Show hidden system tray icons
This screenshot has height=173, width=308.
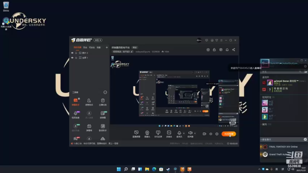259,169
